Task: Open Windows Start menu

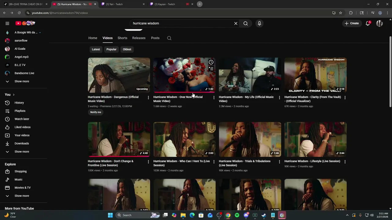Action: (x=110, y=215)
